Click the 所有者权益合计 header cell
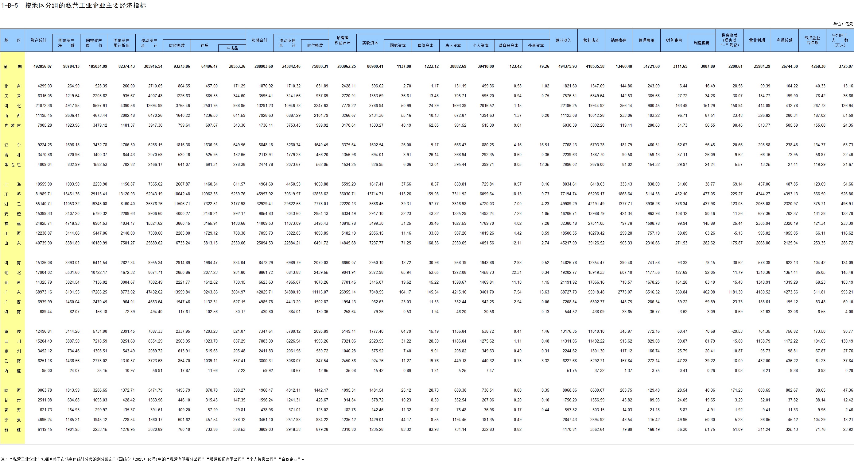 click(x=343, y=40)
